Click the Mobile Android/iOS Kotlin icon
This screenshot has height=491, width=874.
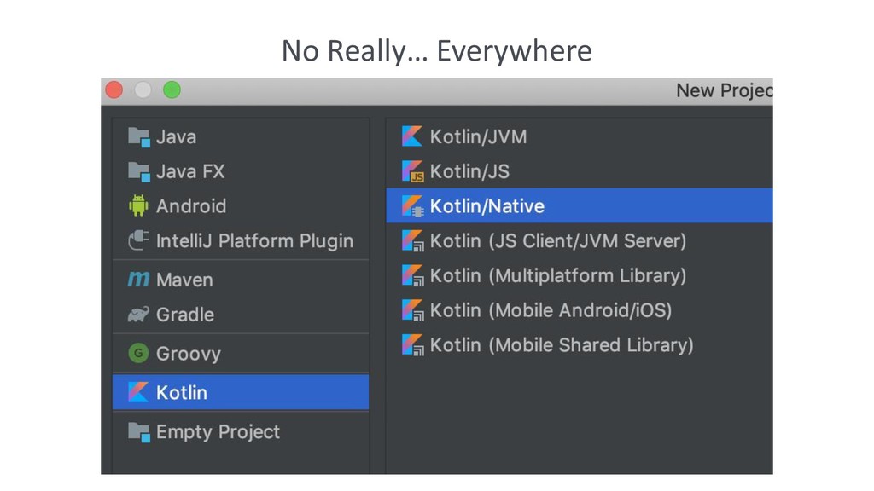click(x=412, y=310)
